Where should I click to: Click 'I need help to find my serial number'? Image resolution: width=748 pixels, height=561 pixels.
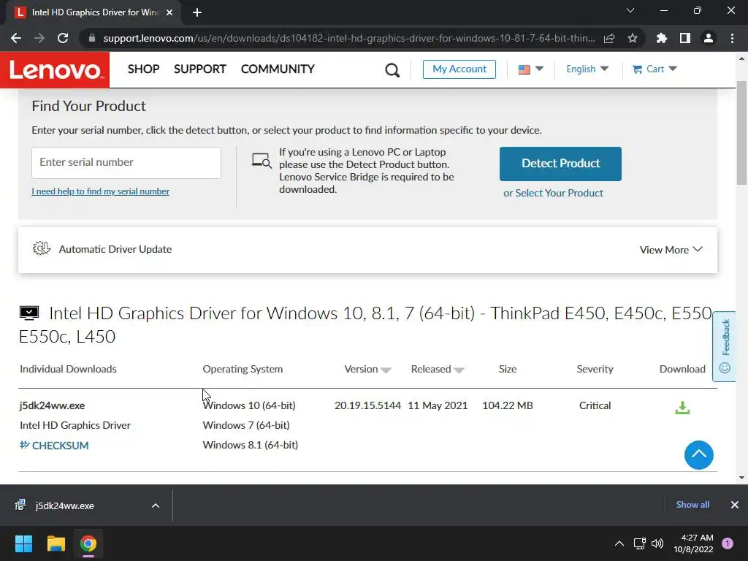pos(100,191)
